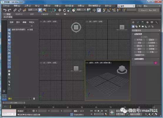Click the time slider showing 0 / 100
This screenshot has width=163, height=118.
(x=14, y=103)
